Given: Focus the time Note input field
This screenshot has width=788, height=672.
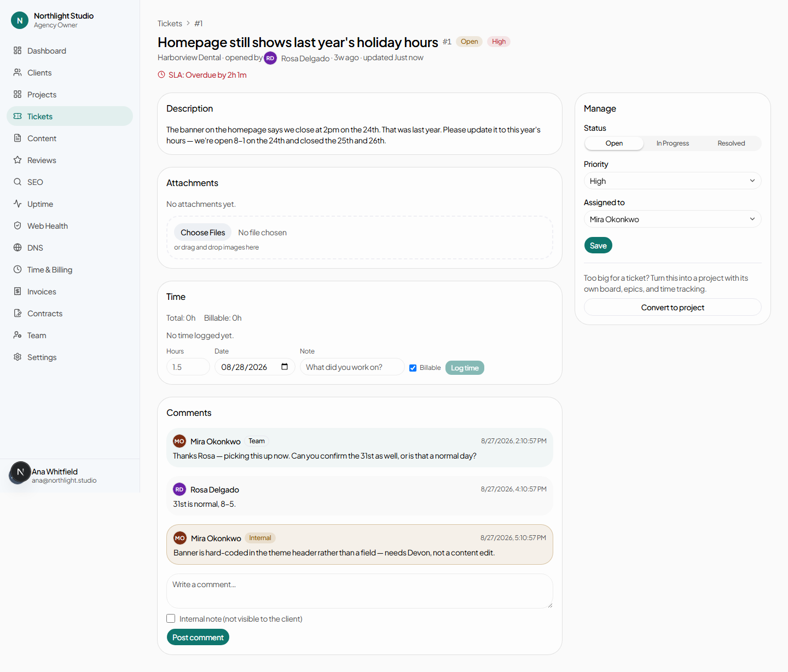Looking at the screenshot, I should coord(352,367).
